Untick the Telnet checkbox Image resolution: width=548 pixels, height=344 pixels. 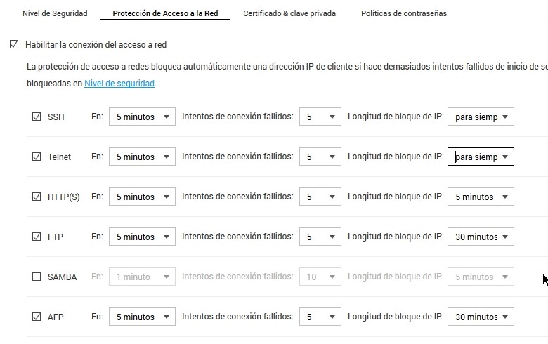tap(37, 157)
